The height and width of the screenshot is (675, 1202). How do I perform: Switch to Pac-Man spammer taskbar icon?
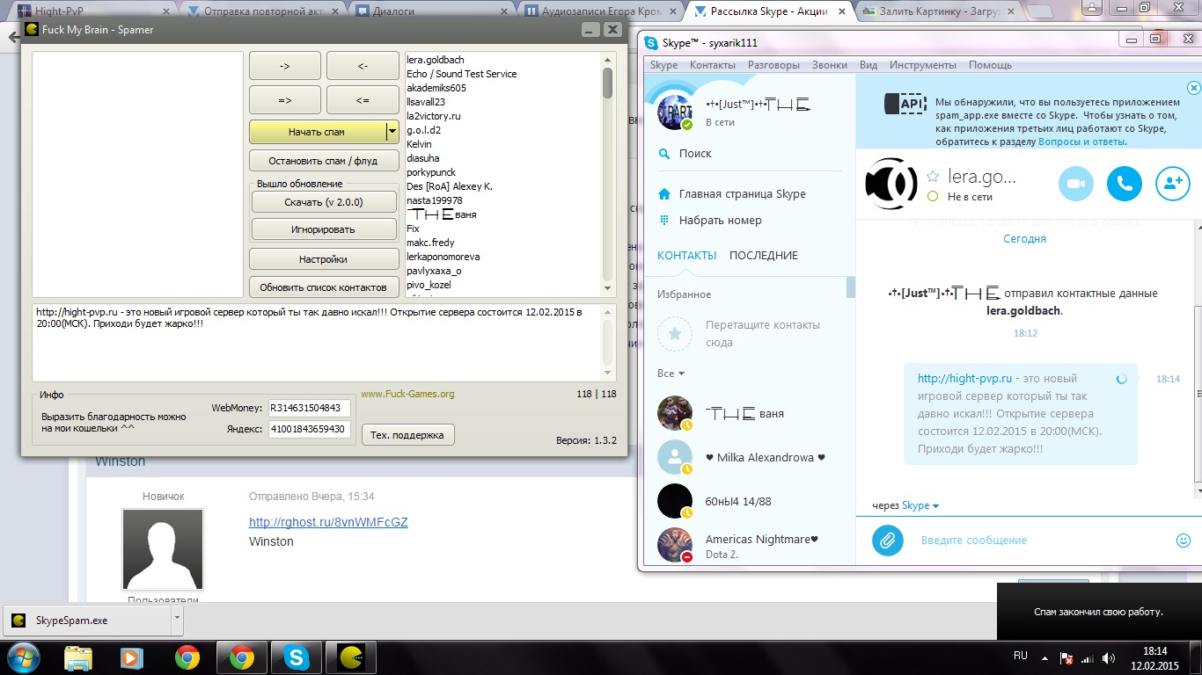point(350,657)
